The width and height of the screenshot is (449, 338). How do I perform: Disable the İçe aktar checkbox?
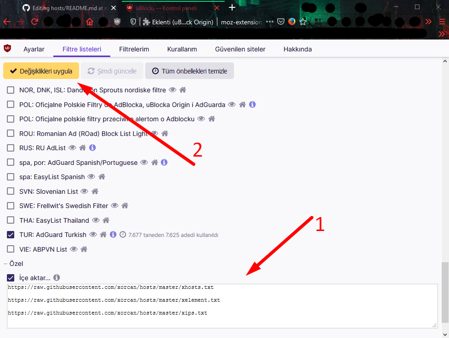pos(11,278)
